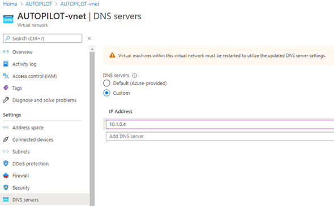Click the sidebar scrollbar up arrow

tap(92, 49)
